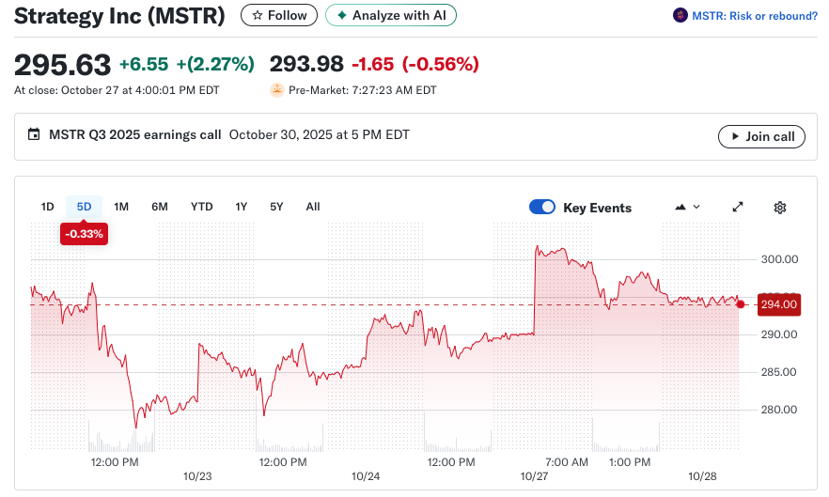Image resolution: width=829 pixels, height=497 pixels.
Task: Click the Join call button
Action: point(761,136)
